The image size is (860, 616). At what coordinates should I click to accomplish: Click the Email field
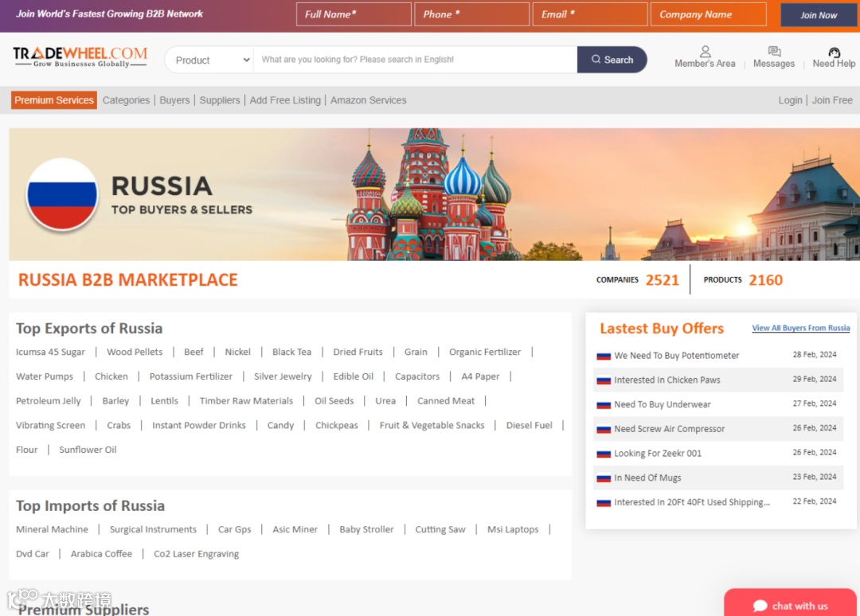(x=589, y=14)
